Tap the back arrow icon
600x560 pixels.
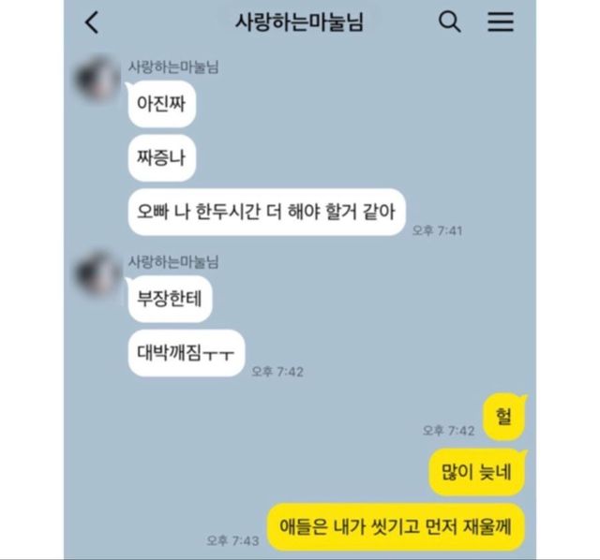[92, 22]
